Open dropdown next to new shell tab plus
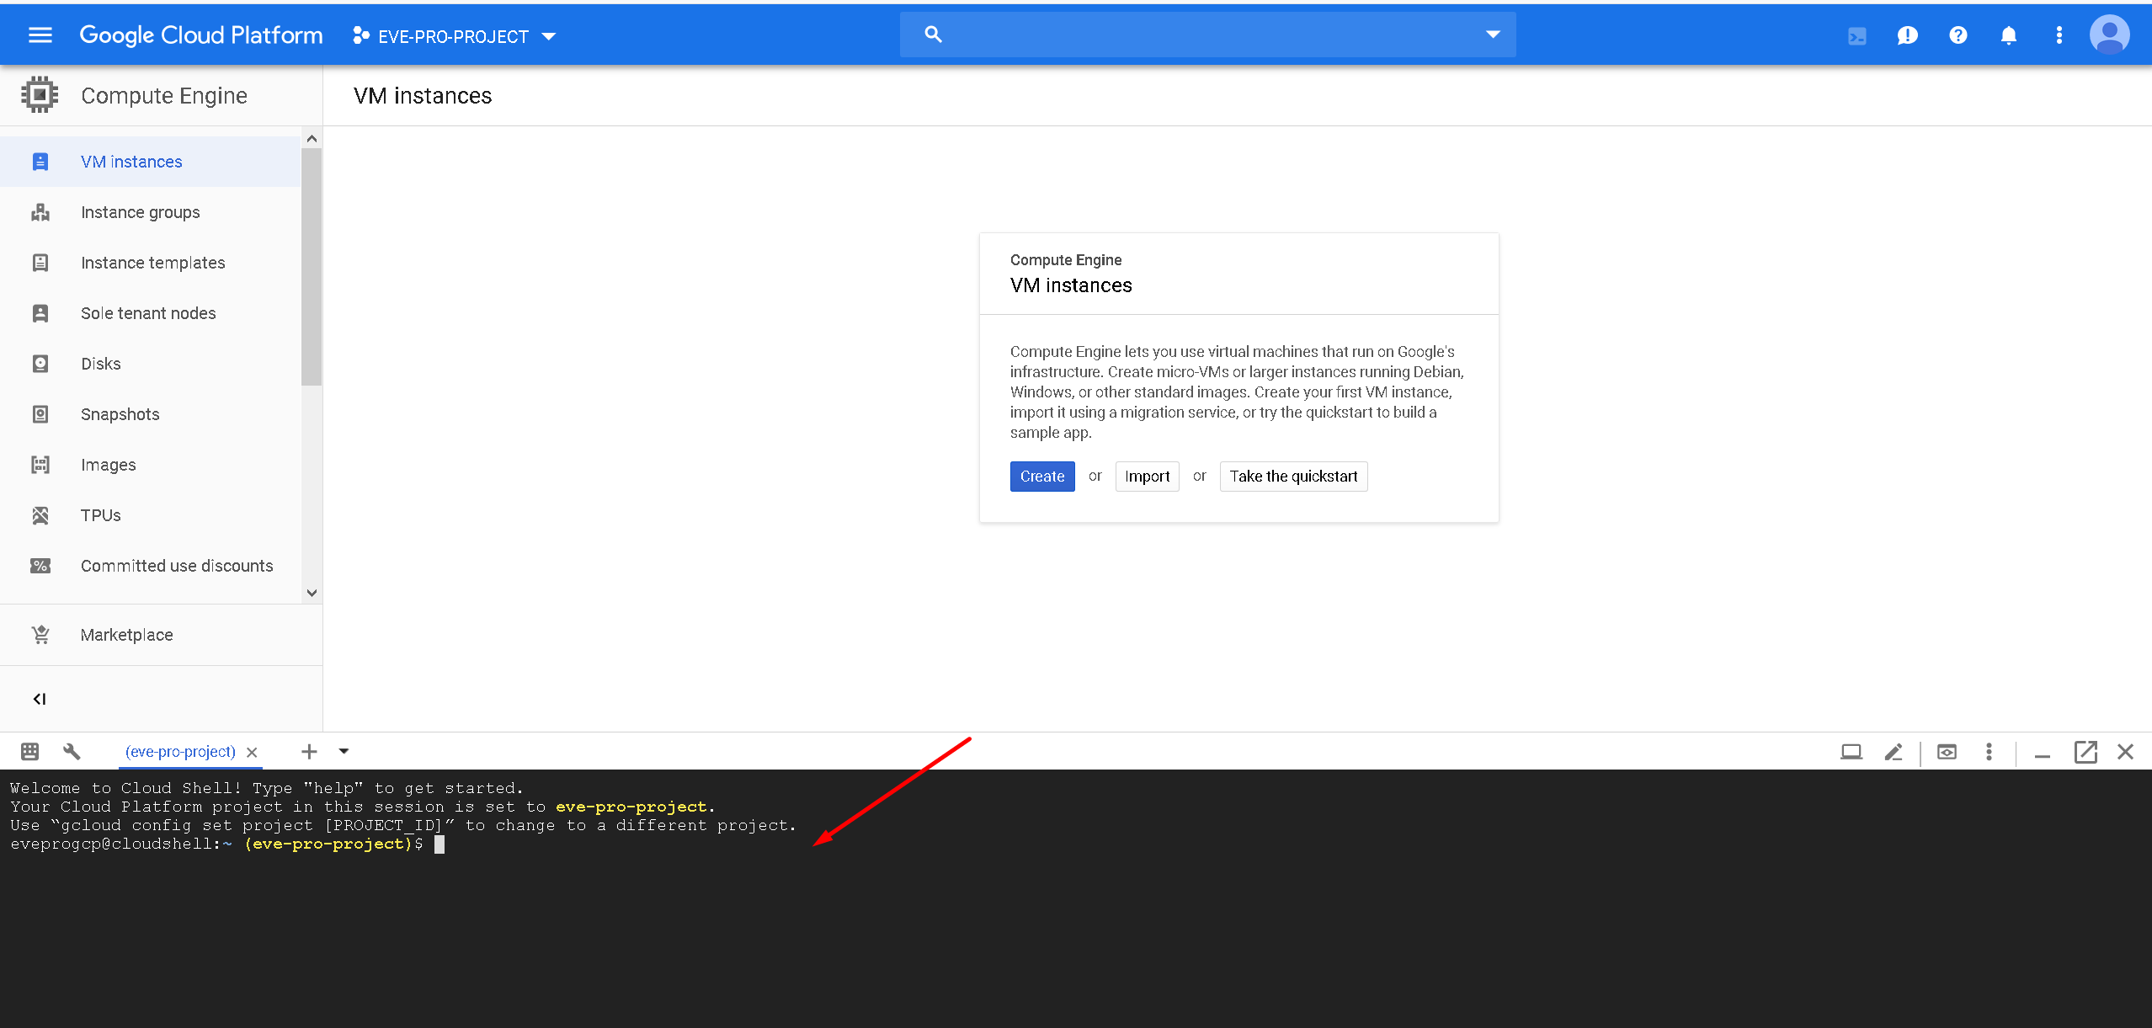 point(344,751)
